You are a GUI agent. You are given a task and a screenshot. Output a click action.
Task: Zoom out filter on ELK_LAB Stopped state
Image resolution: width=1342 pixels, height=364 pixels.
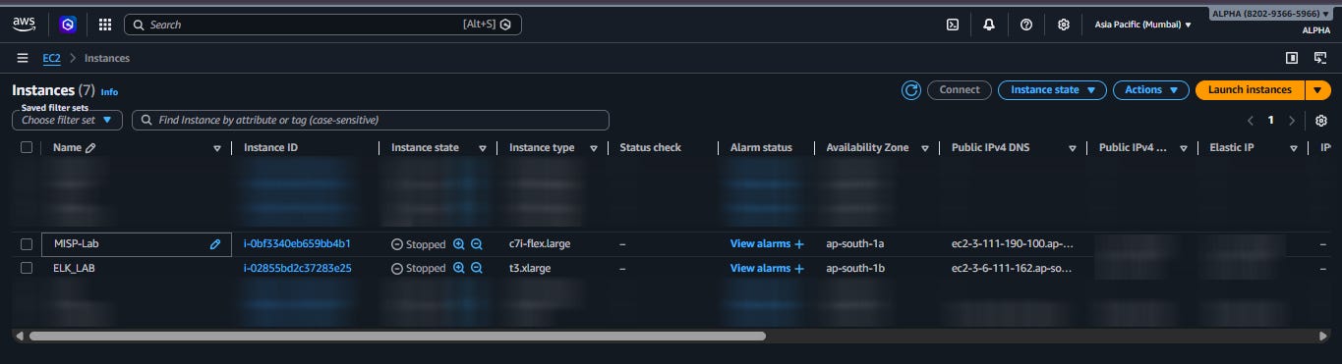(477, 268)
